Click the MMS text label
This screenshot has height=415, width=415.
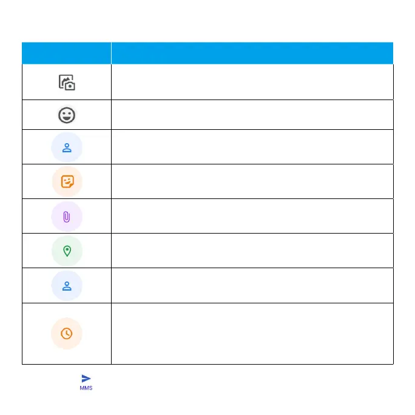click(x=86, y=388)
